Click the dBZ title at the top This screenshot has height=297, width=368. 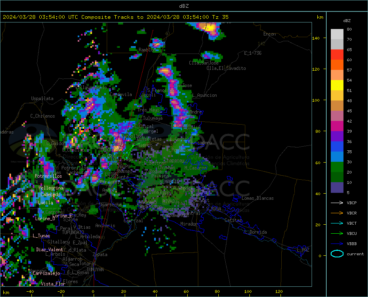(x=184, y=6)
